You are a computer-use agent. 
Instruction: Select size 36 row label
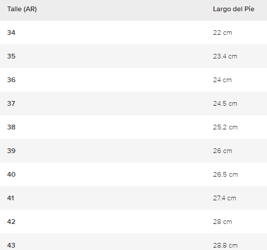click(x=11, y=80)
